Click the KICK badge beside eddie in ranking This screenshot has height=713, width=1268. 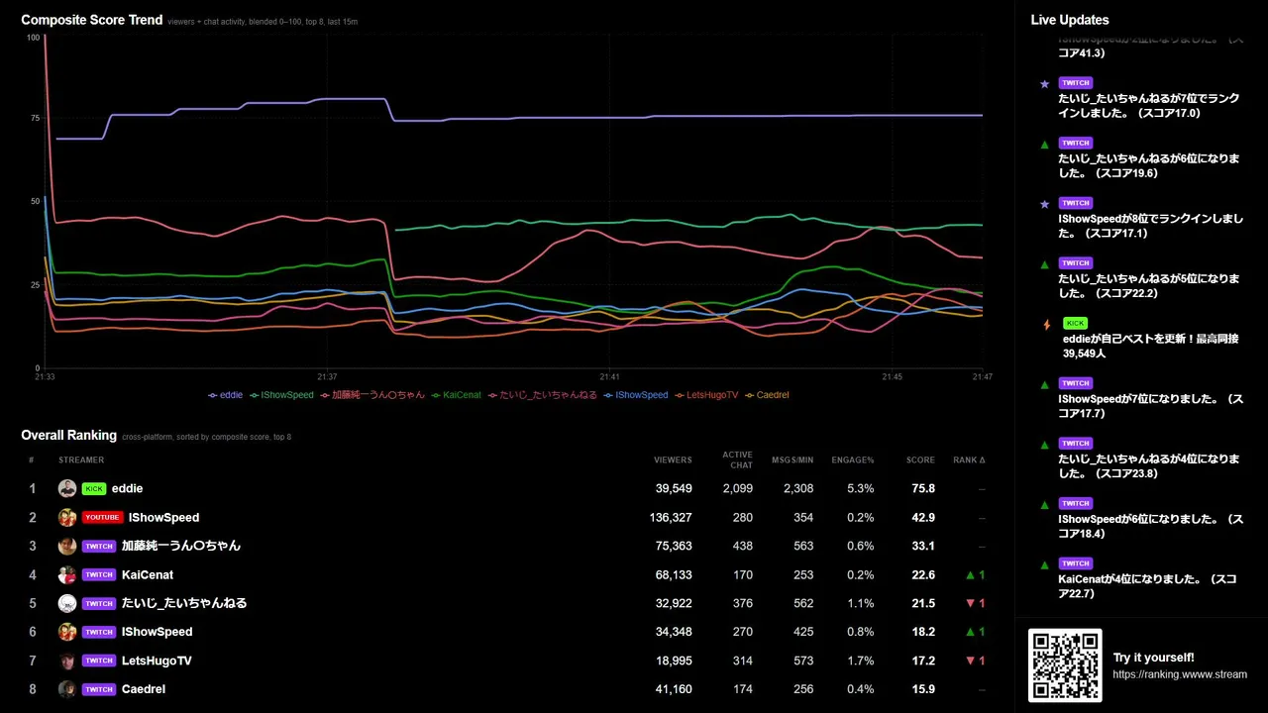[x=94, y=488]
